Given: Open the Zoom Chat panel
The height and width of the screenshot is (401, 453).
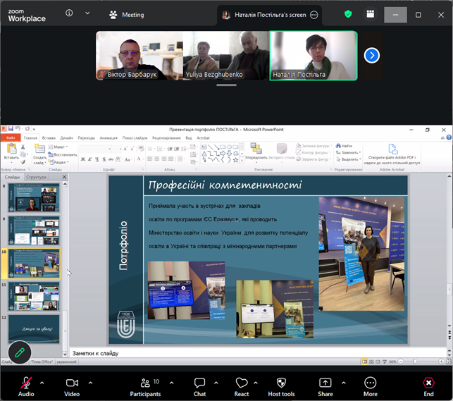Looking at the screenshot, I should [199, 387].
